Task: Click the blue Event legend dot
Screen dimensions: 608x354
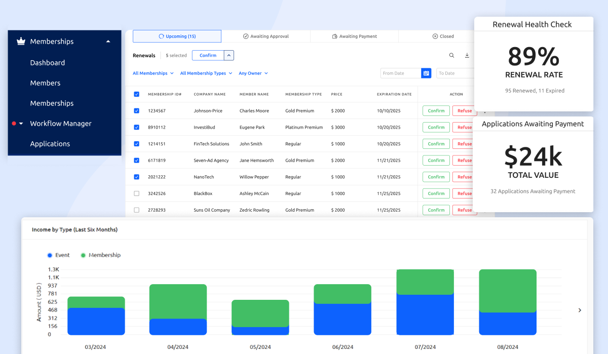Action: click(50, 255)
